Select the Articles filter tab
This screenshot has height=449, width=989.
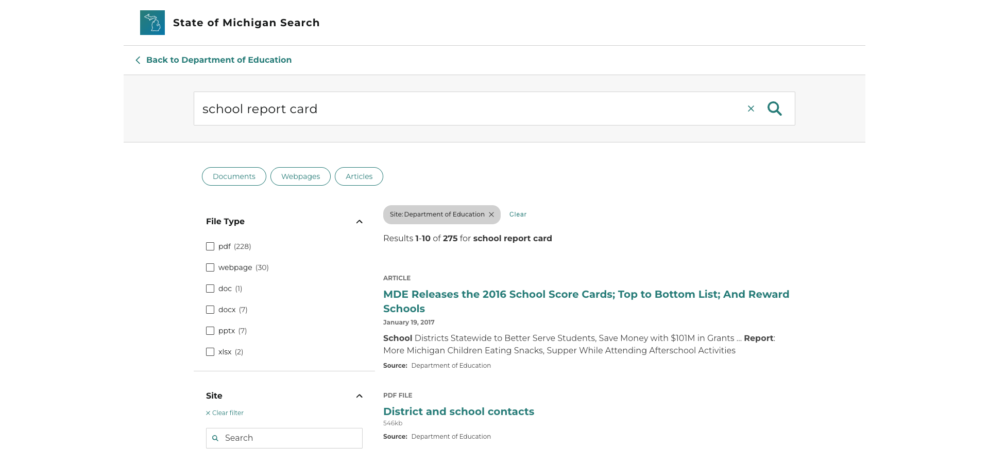pos(359,176)
